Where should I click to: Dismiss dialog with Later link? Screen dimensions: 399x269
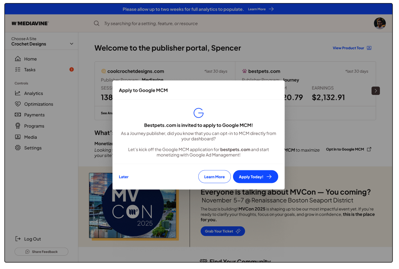click(124, 177)
